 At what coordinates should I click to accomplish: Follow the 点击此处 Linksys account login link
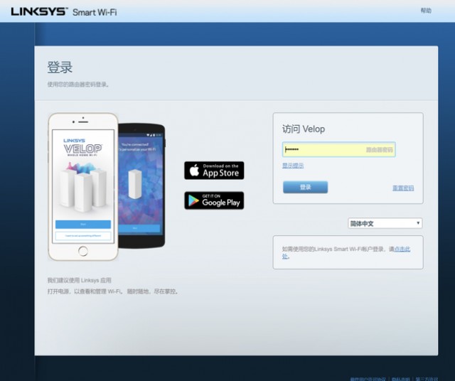point(402,249)
